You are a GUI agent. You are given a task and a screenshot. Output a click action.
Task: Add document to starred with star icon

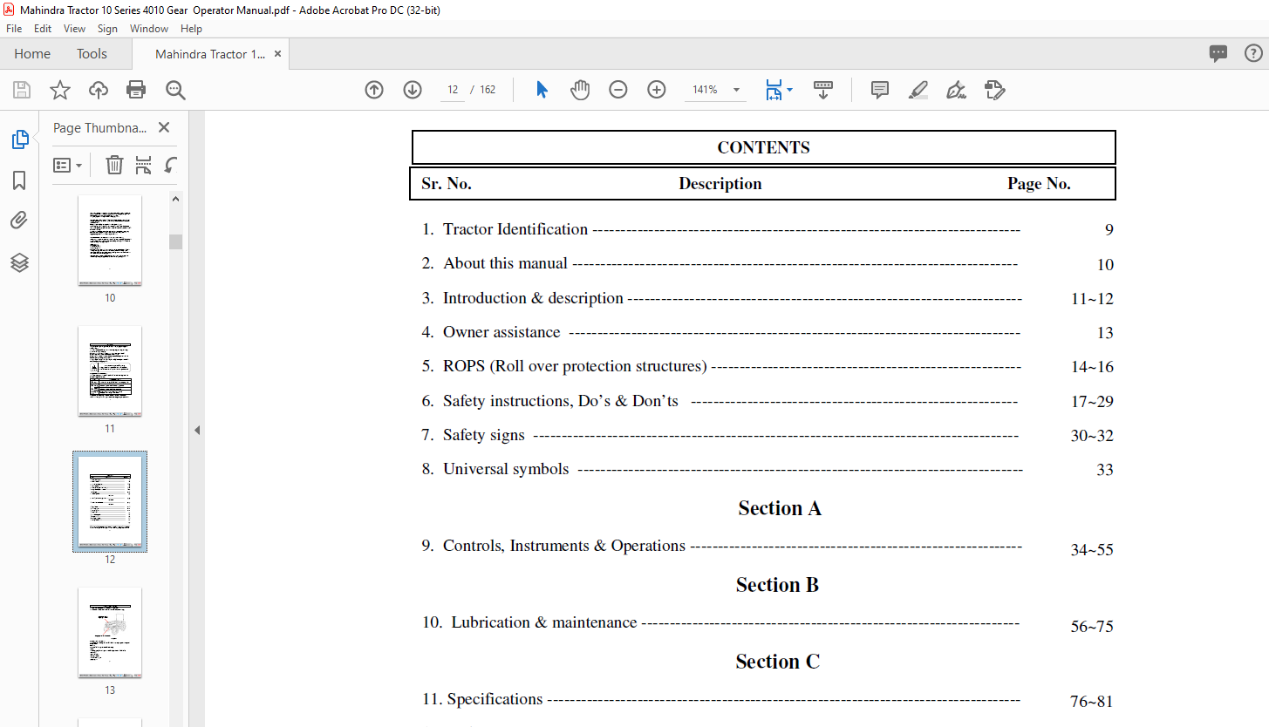(x=60, y=90)
